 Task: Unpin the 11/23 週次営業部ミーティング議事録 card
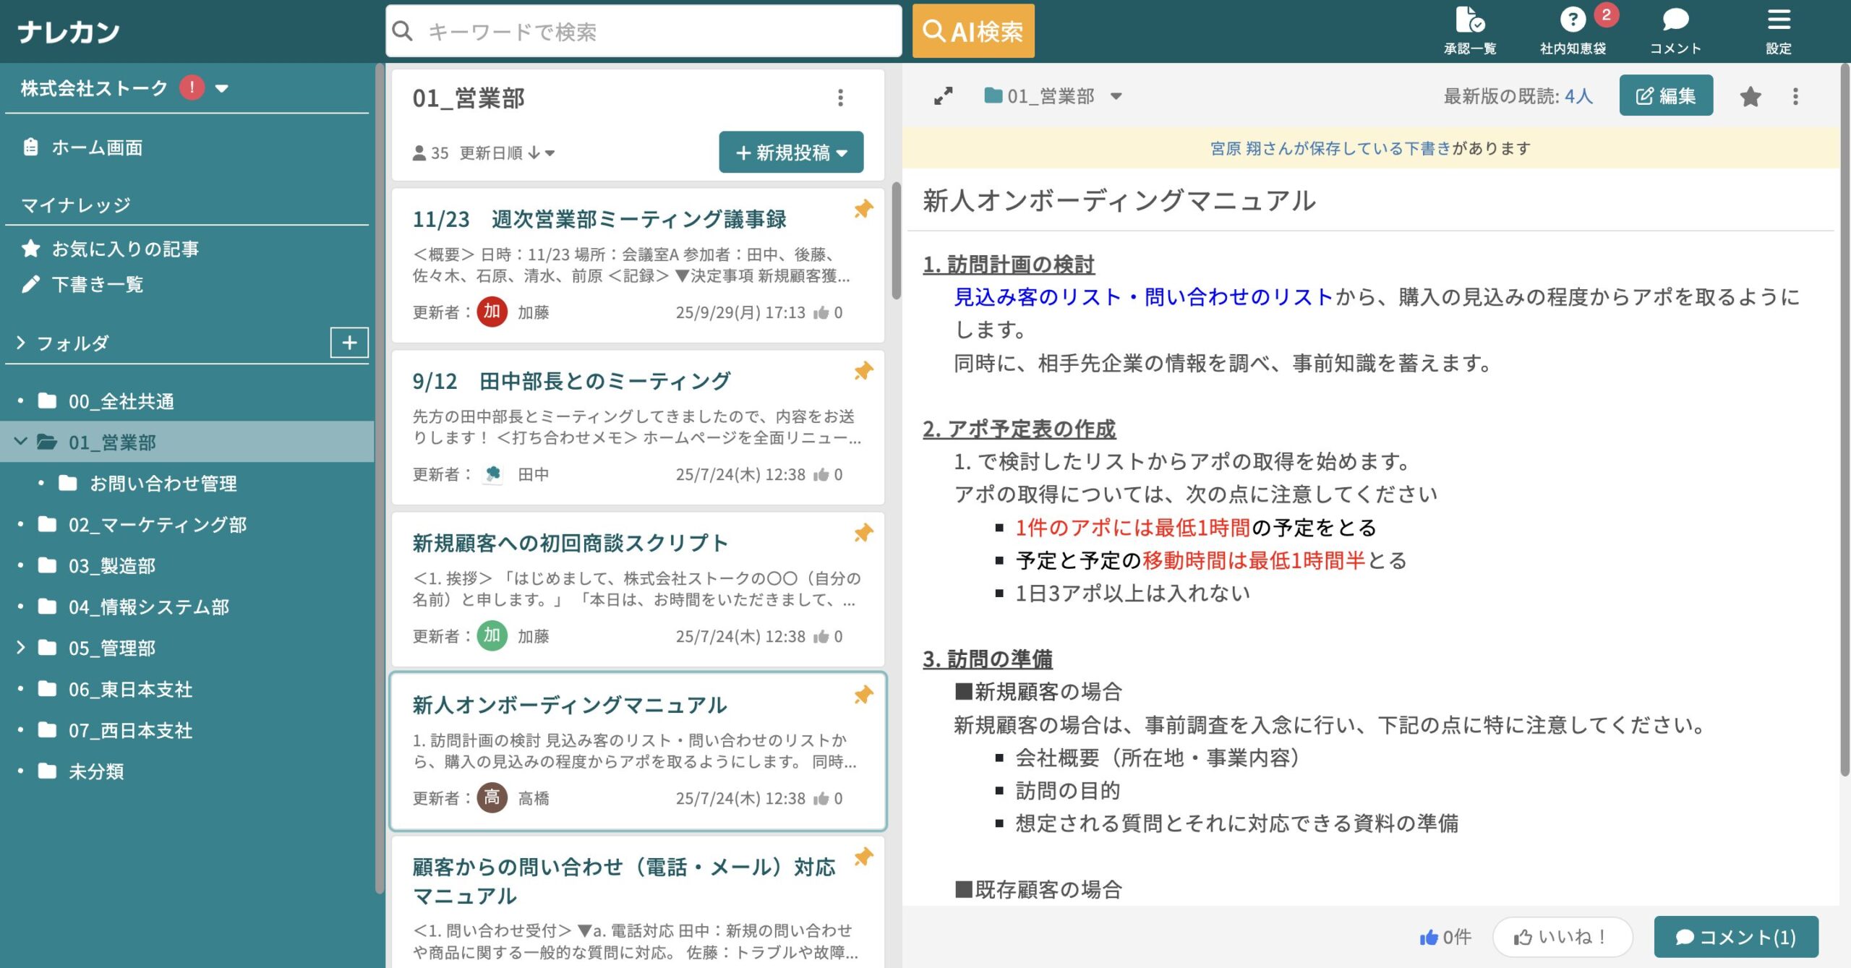[x=863, y=210]
